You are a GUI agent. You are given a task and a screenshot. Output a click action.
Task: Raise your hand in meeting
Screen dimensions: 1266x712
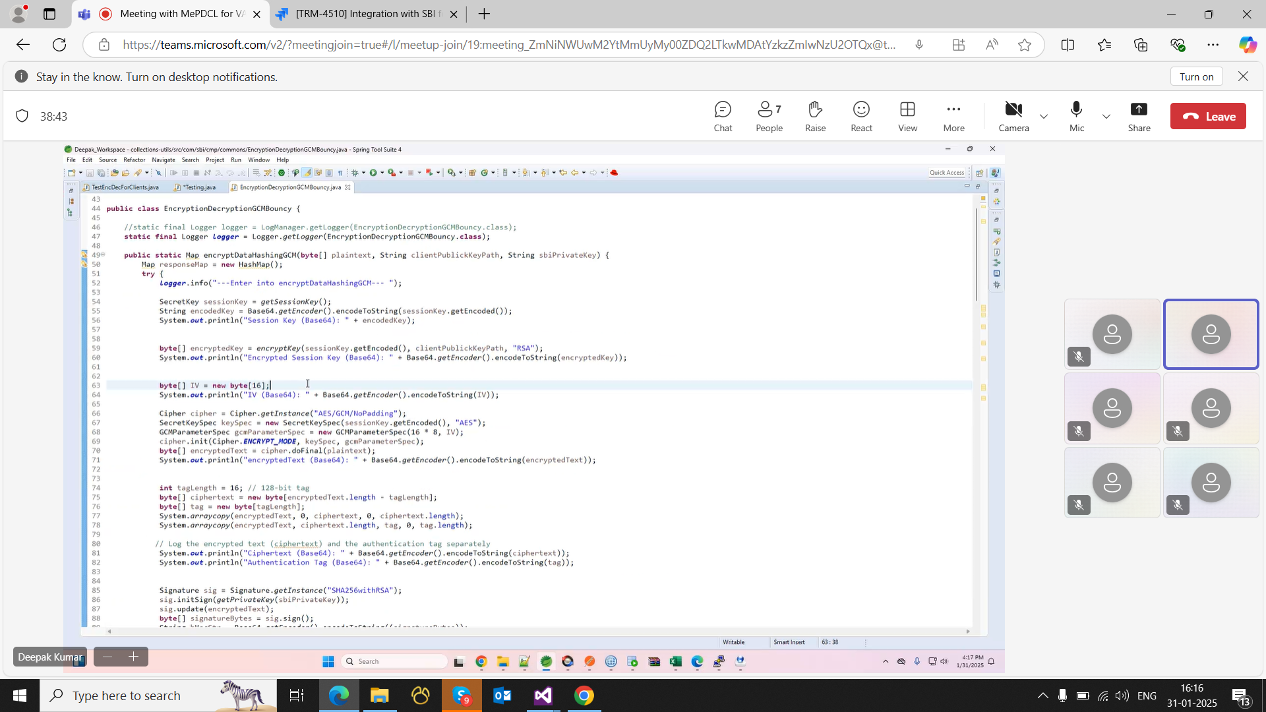815,116
